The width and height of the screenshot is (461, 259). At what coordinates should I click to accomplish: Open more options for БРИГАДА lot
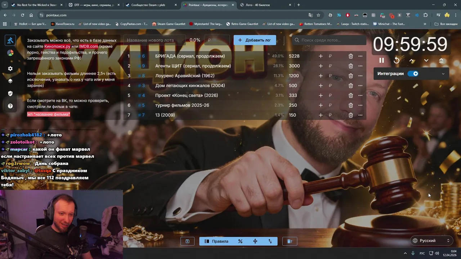(x=360, y=56)
